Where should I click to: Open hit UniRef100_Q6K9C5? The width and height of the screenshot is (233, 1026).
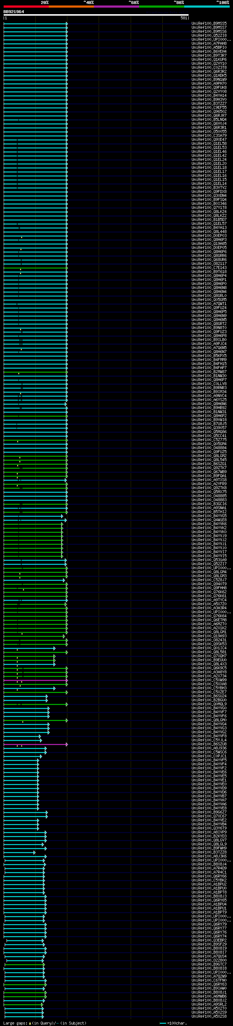click(209, 668)
